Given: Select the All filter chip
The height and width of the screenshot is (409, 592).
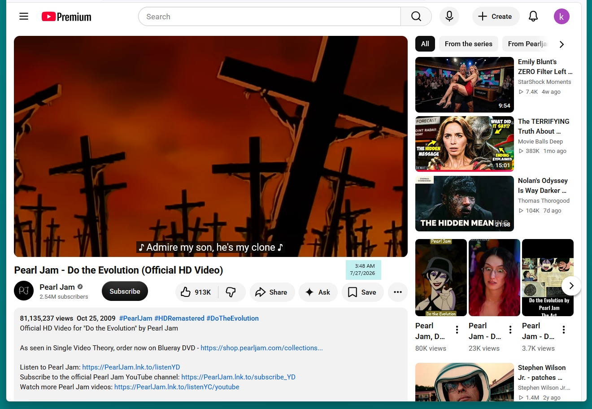Looking at the screenshot, I should point(425,44).
